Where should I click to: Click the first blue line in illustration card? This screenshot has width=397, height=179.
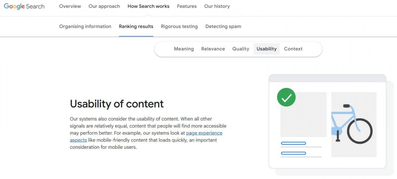coord(293,143)
